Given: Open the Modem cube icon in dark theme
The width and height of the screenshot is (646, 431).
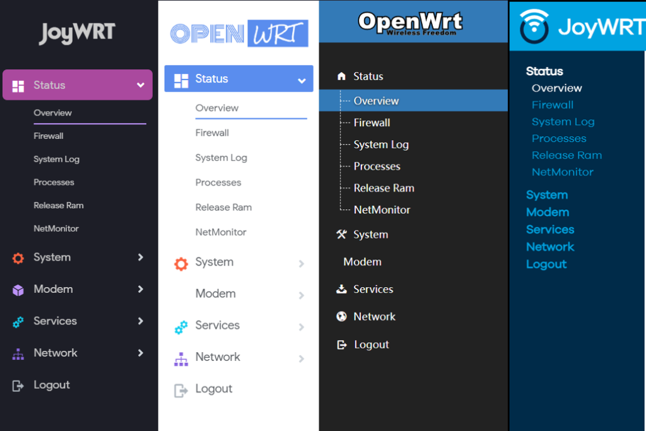Looking at the screenshot, I should tap(19, 289).
